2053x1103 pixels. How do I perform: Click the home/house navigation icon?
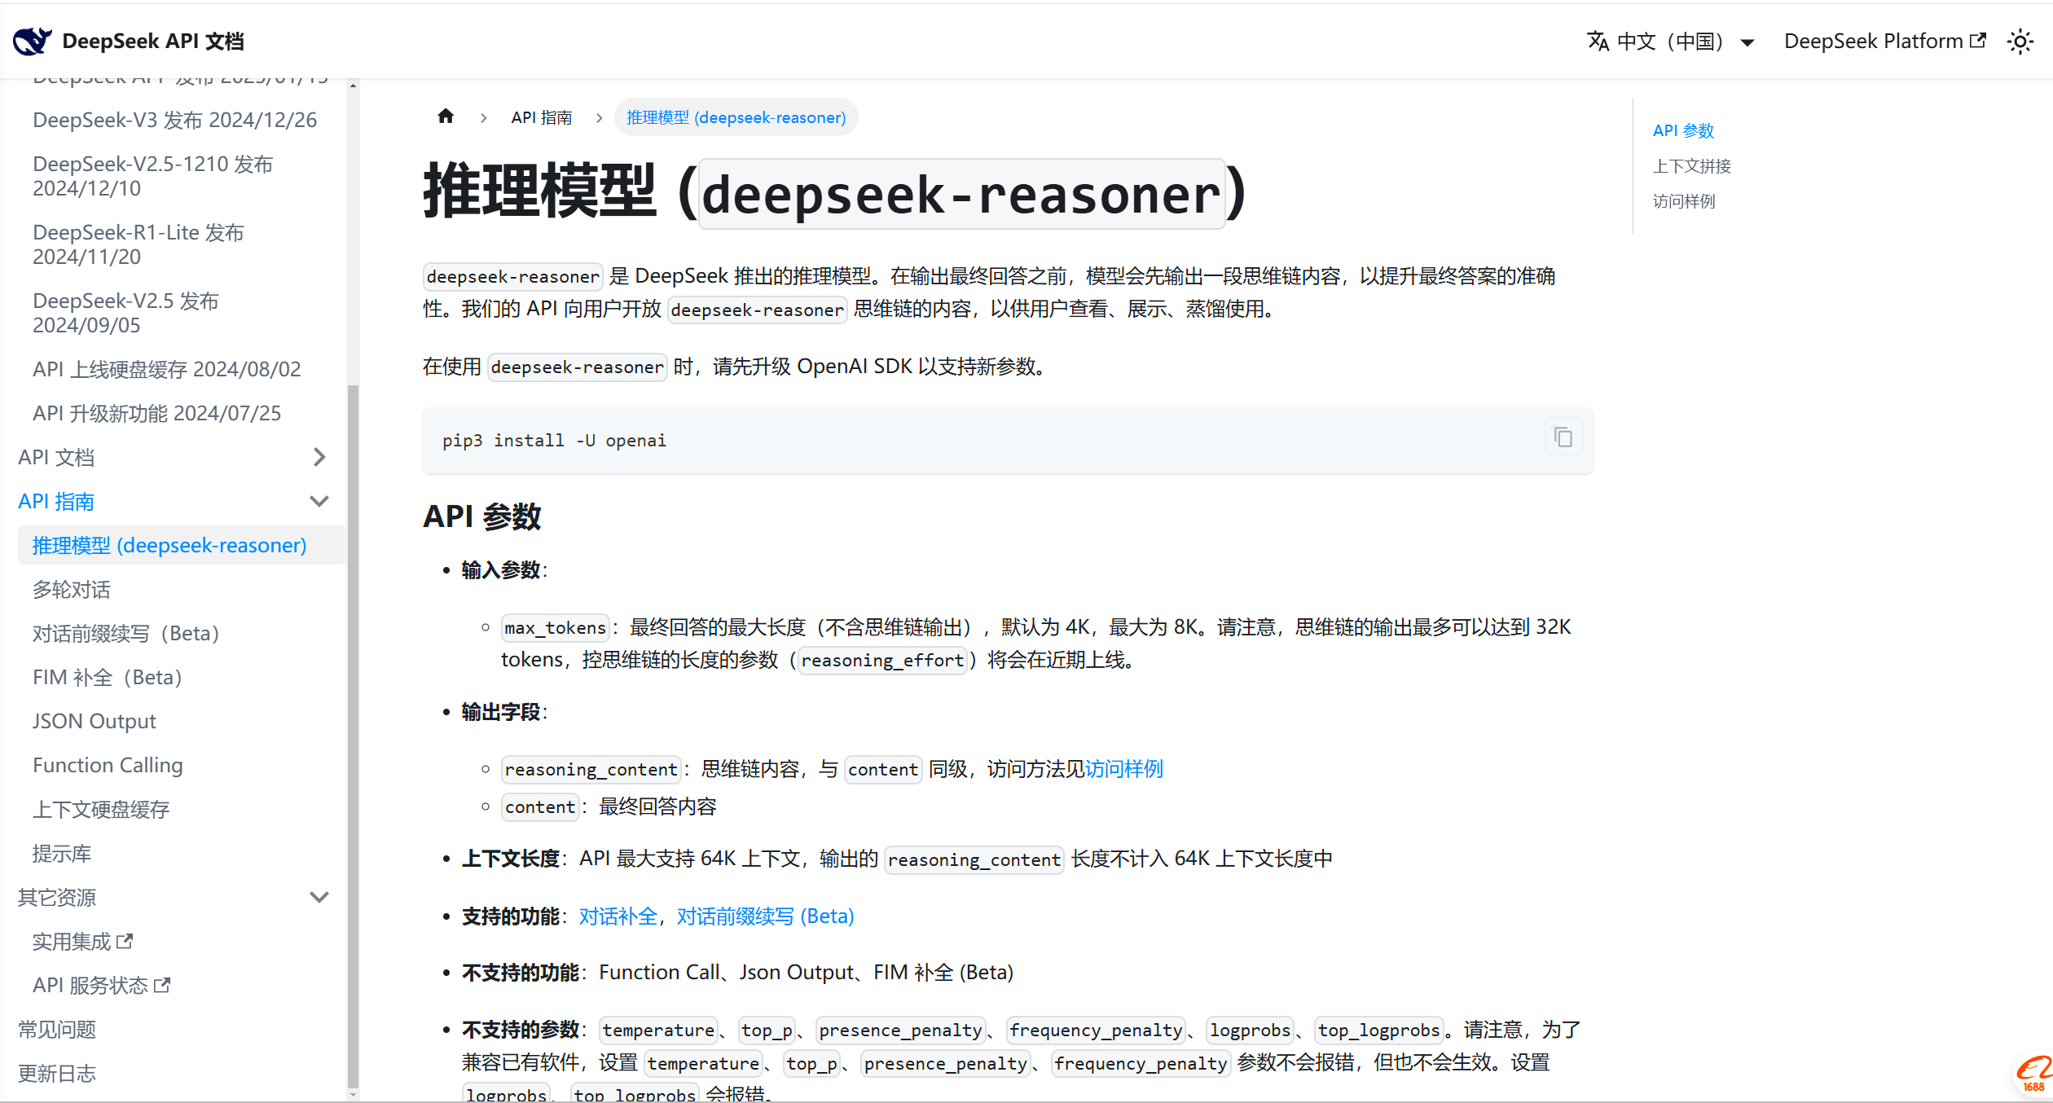point(446,118)
